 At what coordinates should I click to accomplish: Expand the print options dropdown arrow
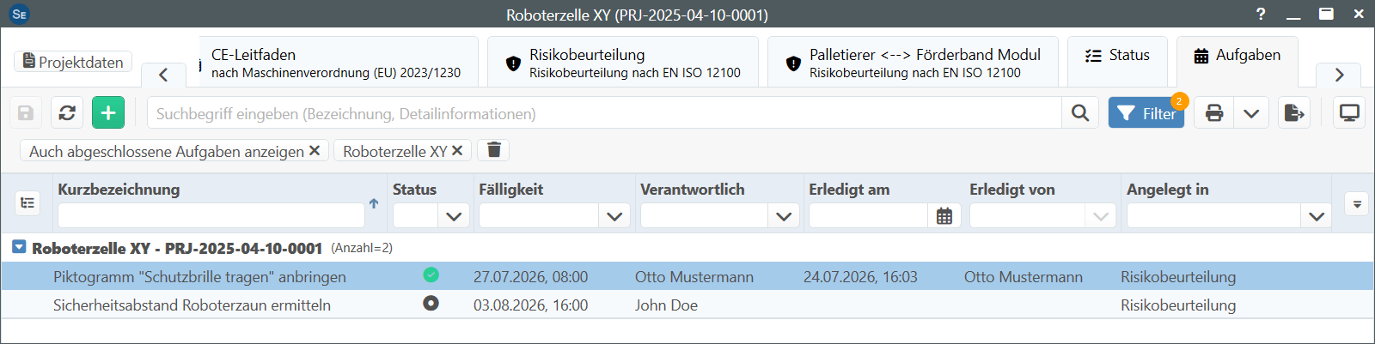tap(1251, 112)
